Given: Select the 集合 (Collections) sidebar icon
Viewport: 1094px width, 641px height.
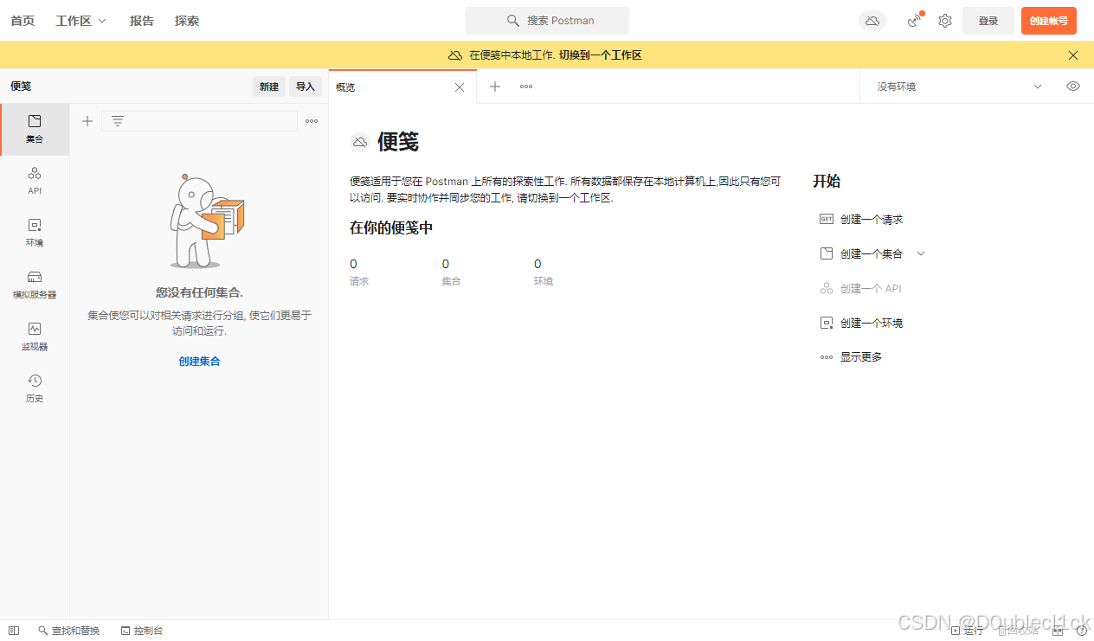Looking at the screenshot, I should [x=35, y=130].
